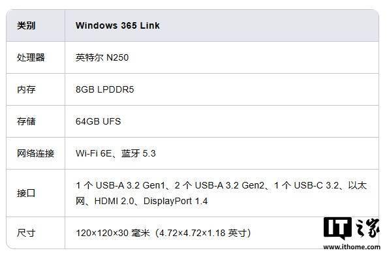Viewport: 387px width, 255px height.
Task: Click the 4.72×4.72×1.18 英寸 text
Action: (203, 233)
